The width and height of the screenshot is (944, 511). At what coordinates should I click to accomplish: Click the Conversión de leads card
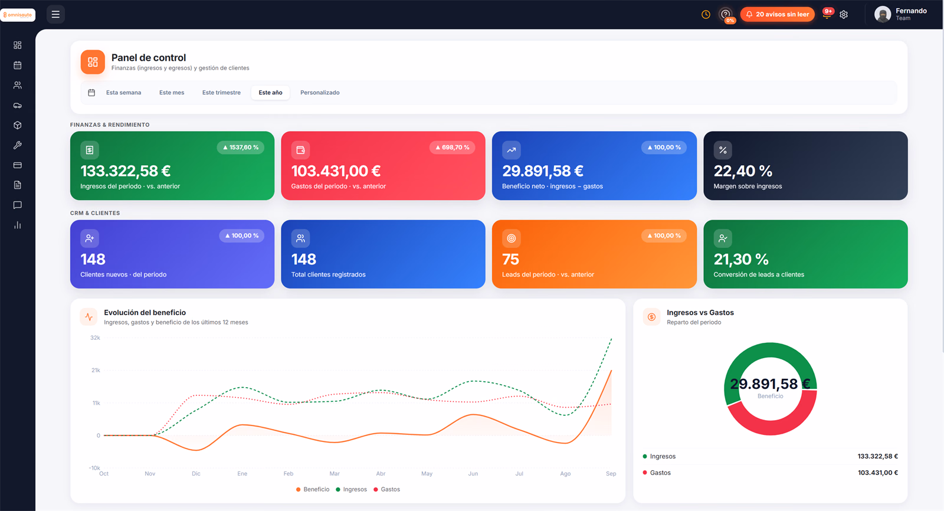tap(805, 254)
